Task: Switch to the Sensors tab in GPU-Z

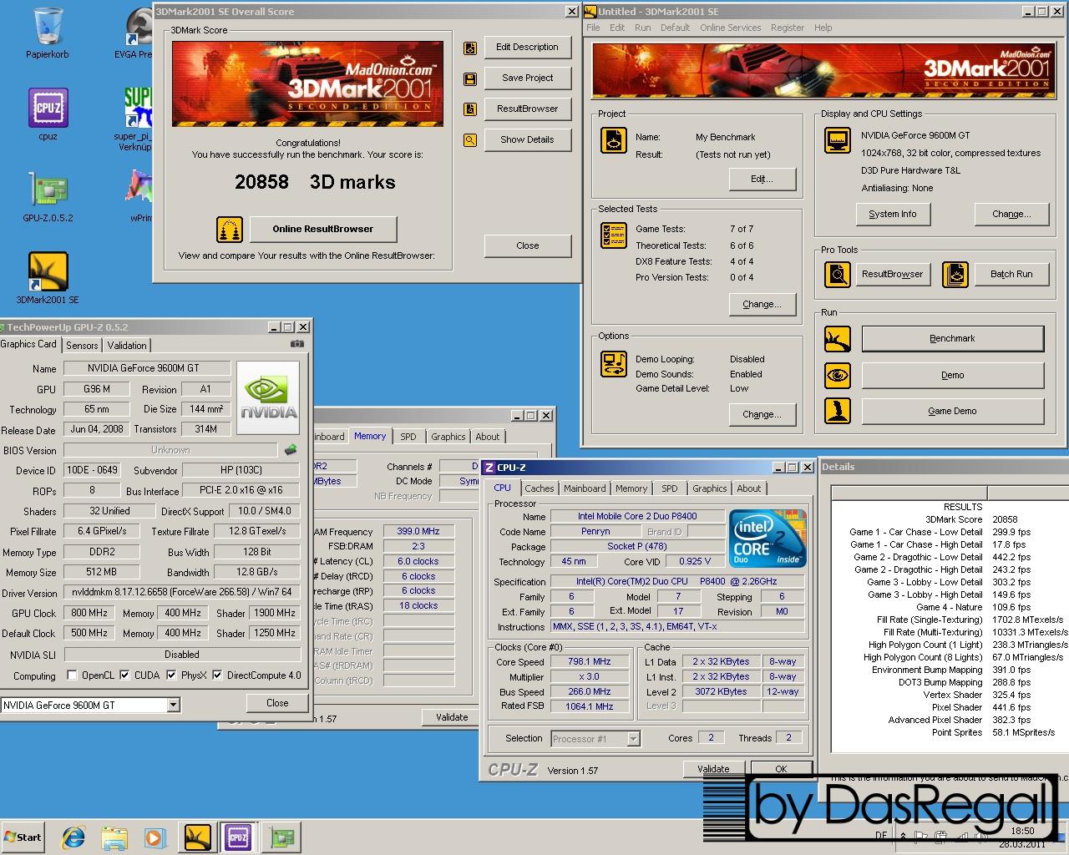Action: coord(82,346)
